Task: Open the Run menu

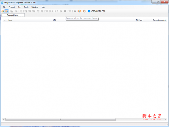Action: 19,7
